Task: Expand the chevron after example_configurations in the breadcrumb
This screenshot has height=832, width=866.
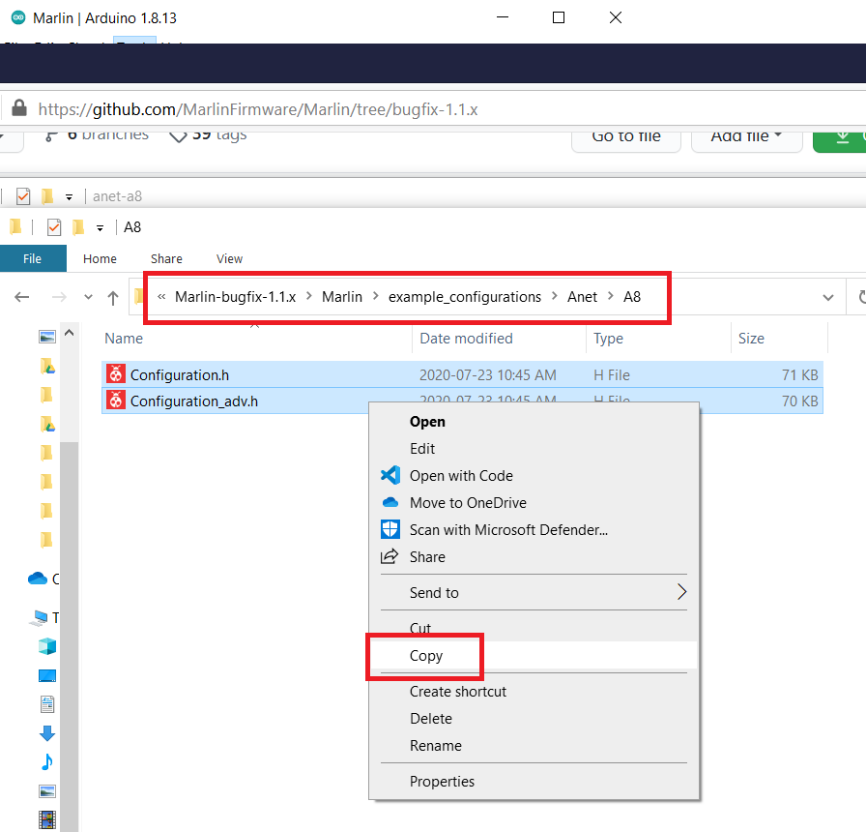Action: (555, 296)
